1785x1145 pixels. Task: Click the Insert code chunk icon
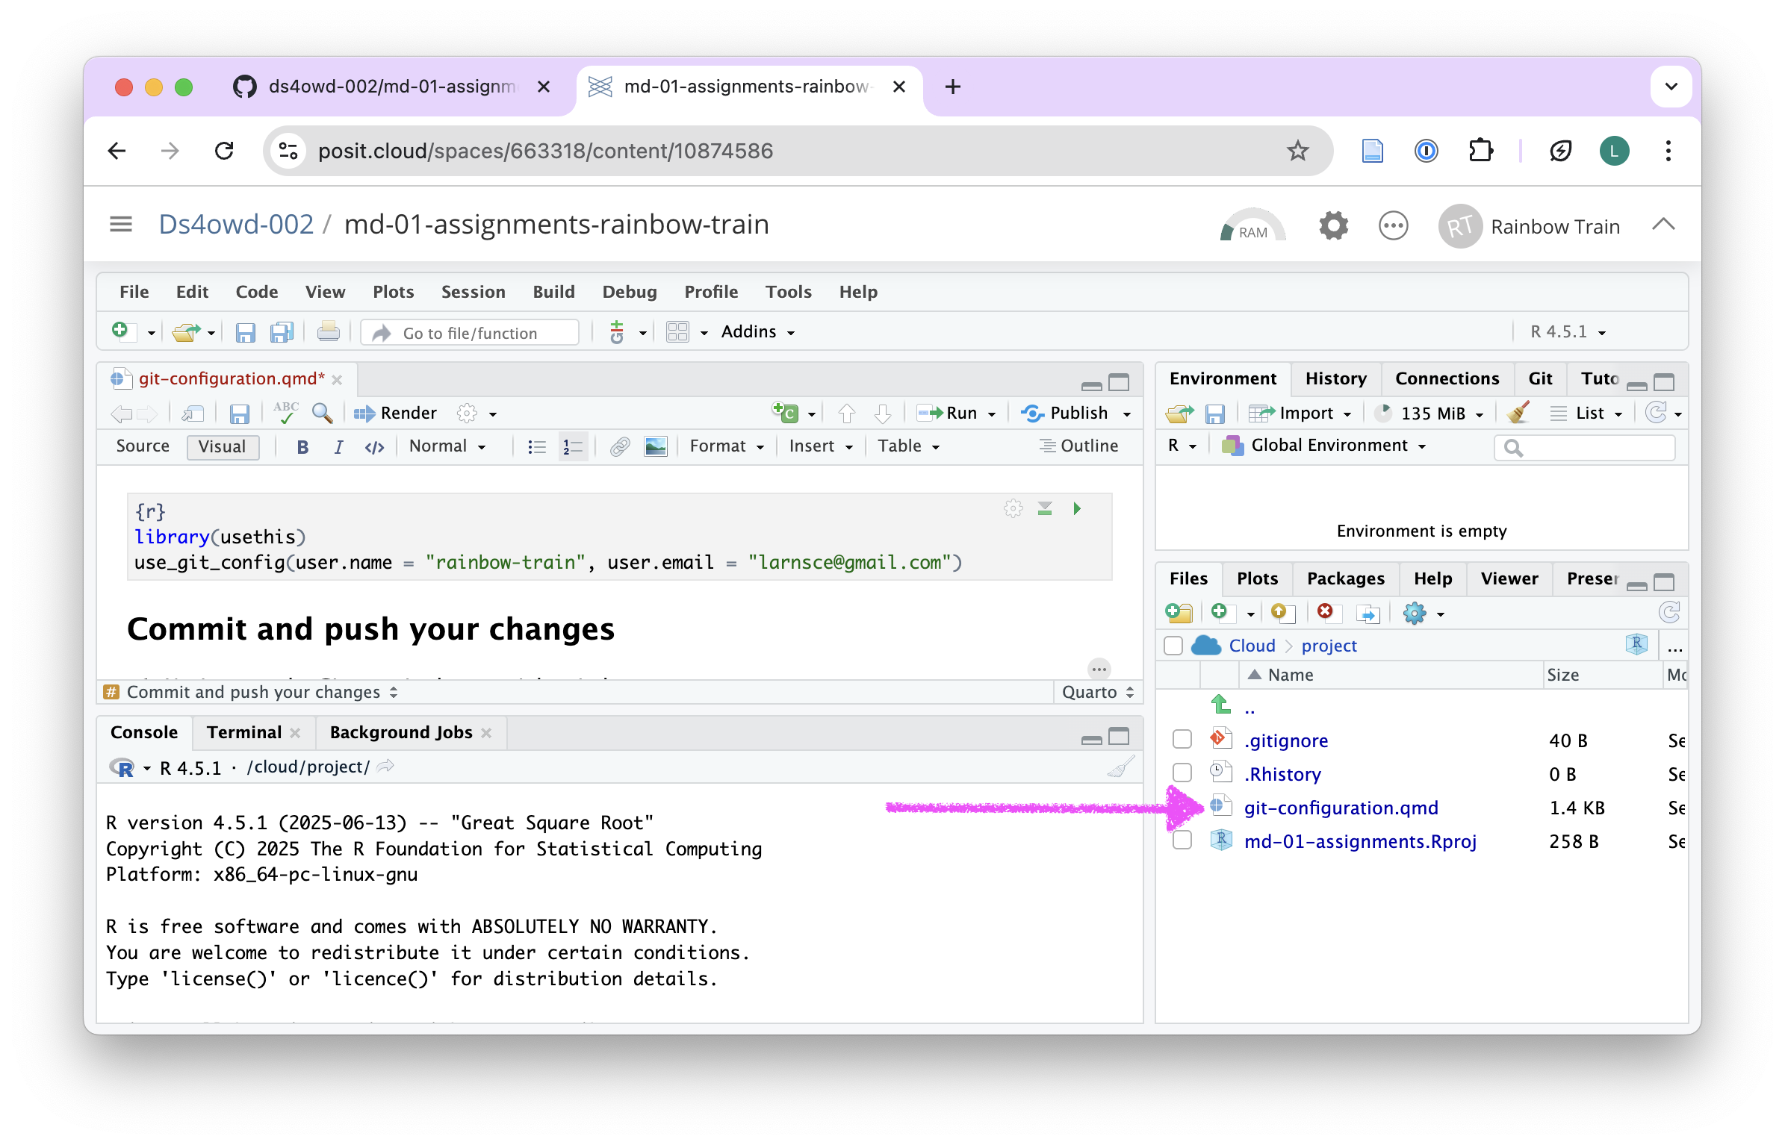[786, 413]
